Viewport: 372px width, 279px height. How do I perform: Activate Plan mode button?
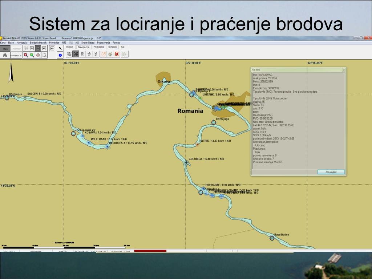(5, 49)
